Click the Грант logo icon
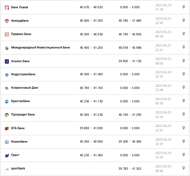 (x=7, y=155)
